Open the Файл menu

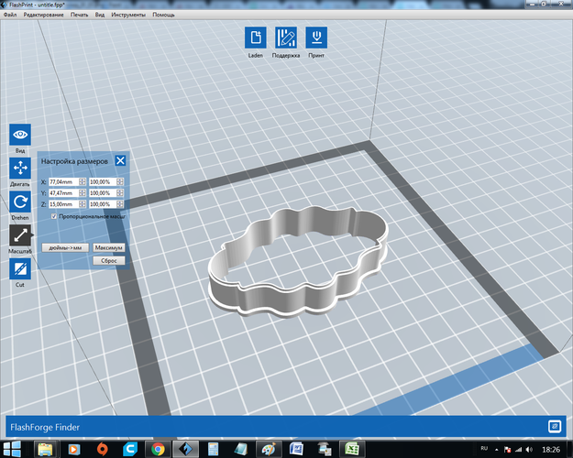click(x=10, y=15)
